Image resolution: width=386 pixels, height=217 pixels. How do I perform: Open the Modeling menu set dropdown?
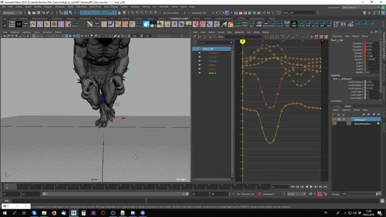click(12, 13)
